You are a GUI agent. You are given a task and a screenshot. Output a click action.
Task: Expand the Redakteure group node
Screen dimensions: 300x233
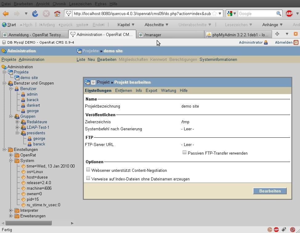click(x=17, y=122)
